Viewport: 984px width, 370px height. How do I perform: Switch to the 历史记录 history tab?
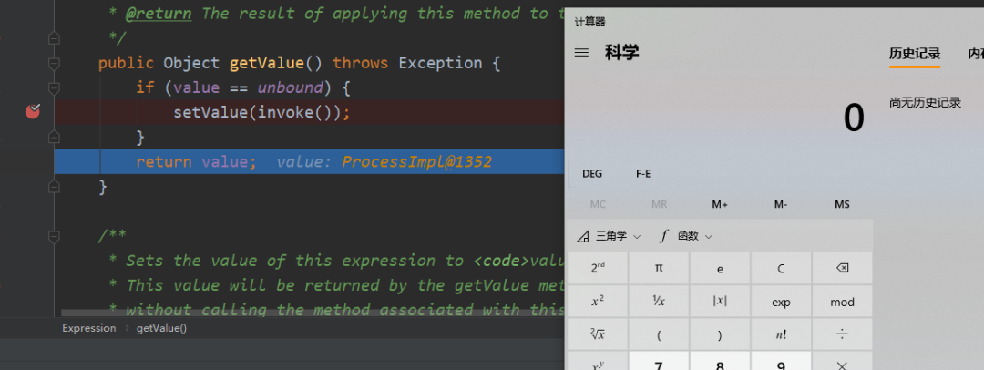coord(914,54)
